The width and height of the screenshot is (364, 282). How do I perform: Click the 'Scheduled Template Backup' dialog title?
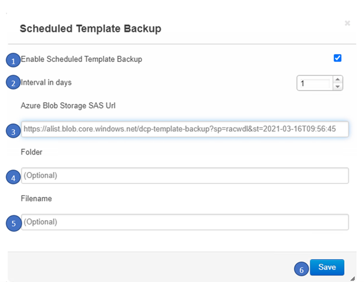pos(90,29)
